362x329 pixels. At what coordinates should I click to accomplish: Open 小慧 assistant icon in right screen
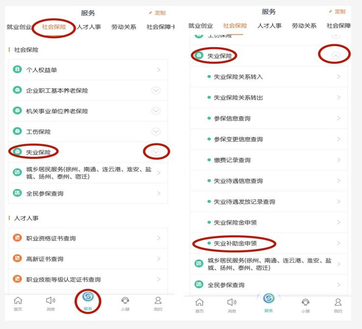tap(306, 302)
